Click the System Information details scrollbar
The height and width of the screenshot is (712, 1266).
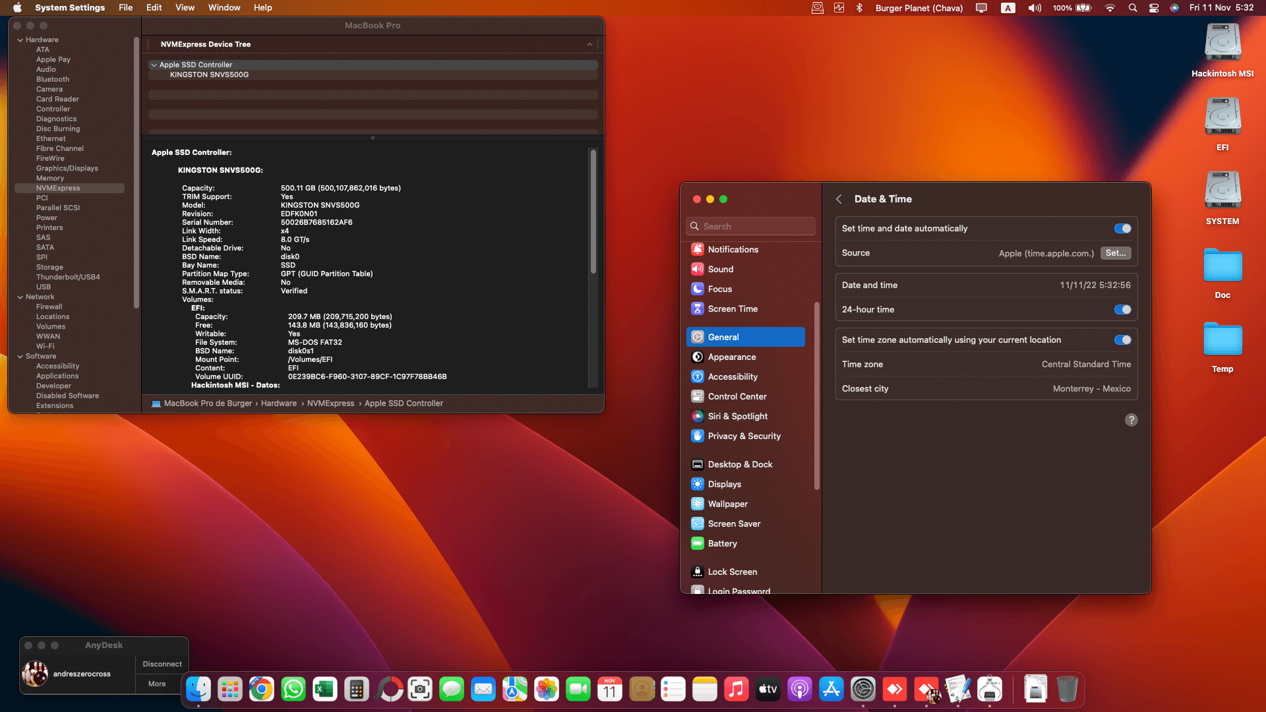593,211
